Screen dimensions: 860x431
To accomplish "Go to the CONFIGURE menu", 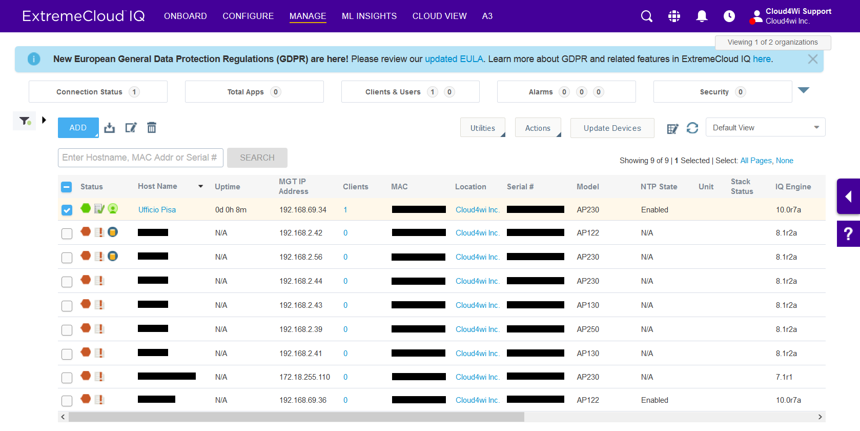I will point(248,16).
